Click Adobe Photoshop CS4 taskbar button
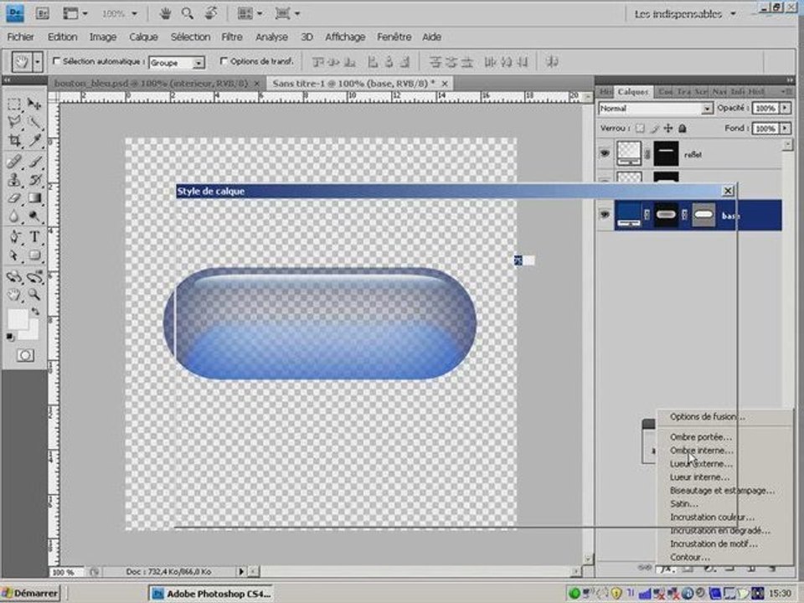This screenshot has height=603, width=804. click(211, 594)
